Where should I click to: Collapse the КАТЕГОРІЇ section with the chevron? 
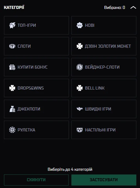click(133, 8)
